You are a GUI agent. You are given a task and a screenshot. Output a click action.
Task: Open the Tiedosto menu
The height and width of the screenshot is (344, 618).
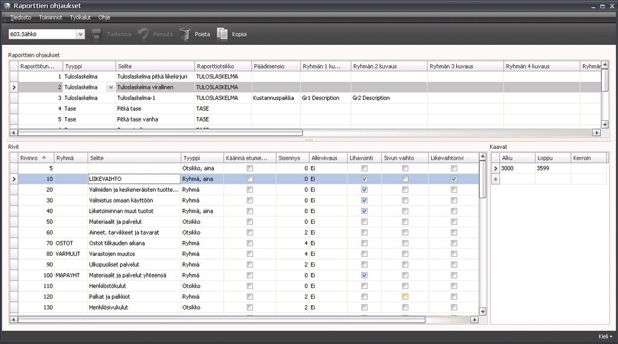click(21, 18)
